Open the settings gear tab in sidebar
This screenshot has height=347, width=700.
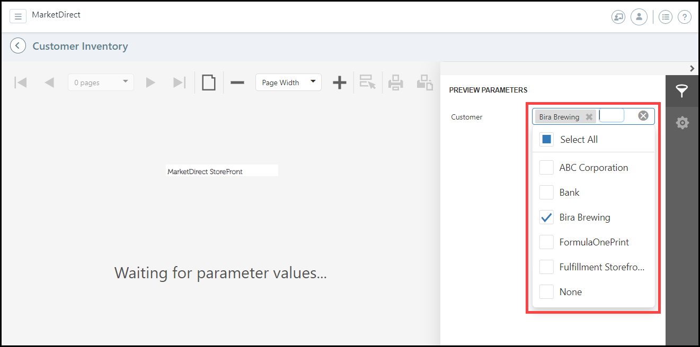682,123
